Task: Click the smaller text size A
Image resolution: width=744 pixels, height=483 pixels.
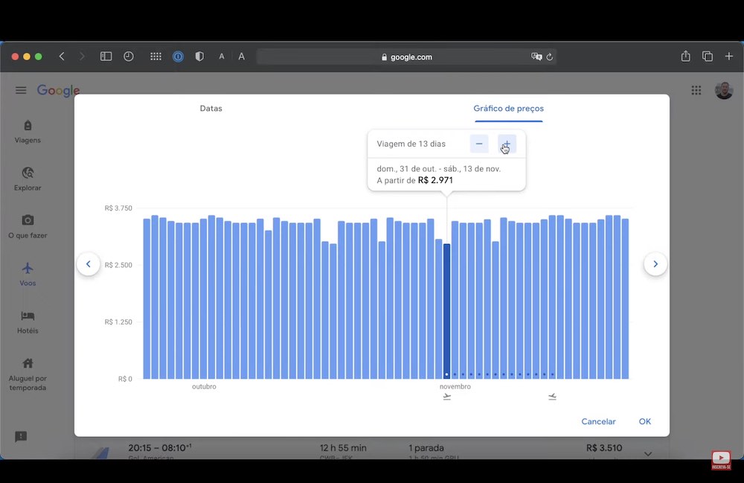Action: click(x=222, y=57)
